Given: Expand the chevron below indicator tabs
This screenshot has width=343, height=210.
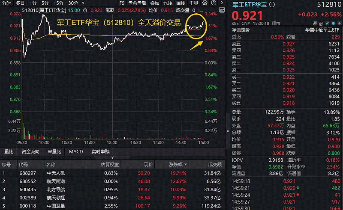Looking at the screenshot, I should coord(112,158).
